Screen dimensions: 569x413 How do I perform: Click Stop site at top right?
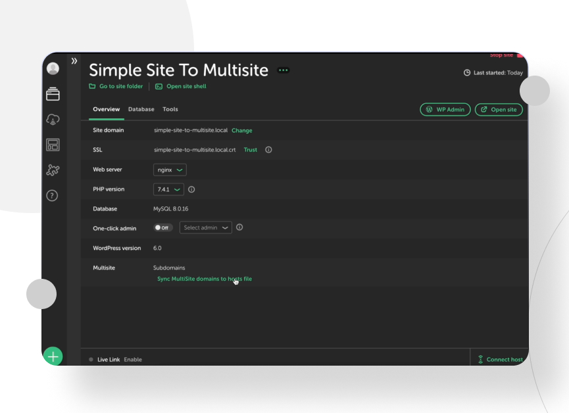507,55
